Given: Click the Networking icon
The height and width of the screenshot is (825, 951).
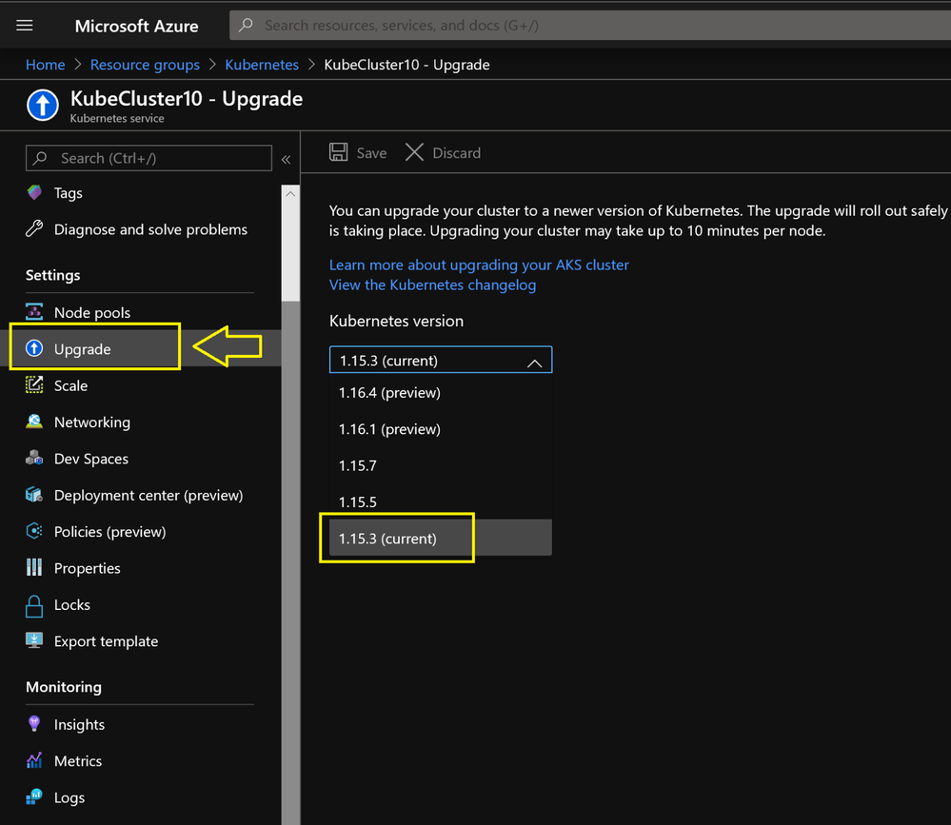Looking at the screenshot, I should (34, 422).
